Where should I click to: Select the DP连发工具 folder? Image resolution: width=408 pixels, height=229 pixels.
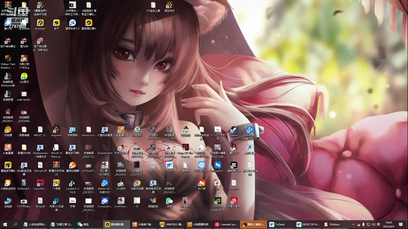[153, 7]
